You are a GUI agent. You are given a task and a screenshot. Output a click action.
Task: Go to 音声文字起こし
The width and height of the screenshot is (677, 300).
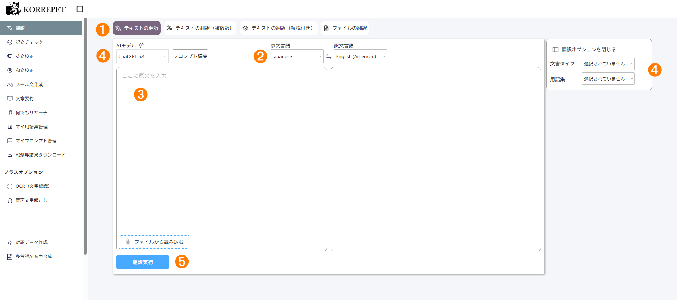pyautogui.click(x=41, y=200)
